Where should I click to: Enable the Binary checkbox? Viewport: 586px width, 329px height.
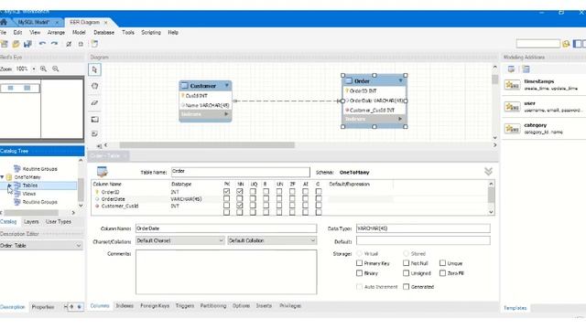pyautogui.click(x=359, y=273)
